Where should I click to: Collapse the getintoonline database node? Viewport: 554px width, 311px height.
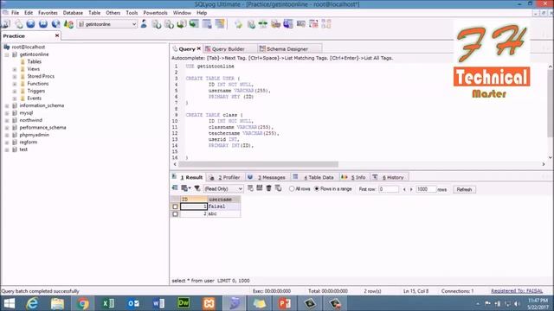click(x=7, y=54)
